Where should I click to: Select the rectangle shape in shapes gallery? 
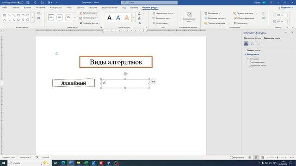pyautogui.click(x=18, y=15)
